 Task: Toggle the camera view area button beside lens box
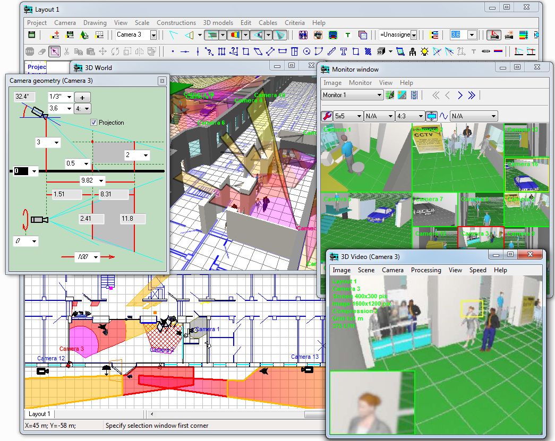[494, 35]
